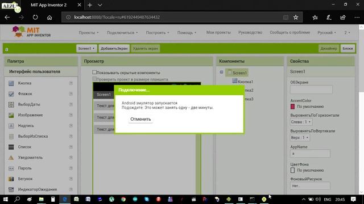Viewport: 364px width, 204px height.
Task: Click the AccentColor red swatch
Action: [x=292, y=107]
